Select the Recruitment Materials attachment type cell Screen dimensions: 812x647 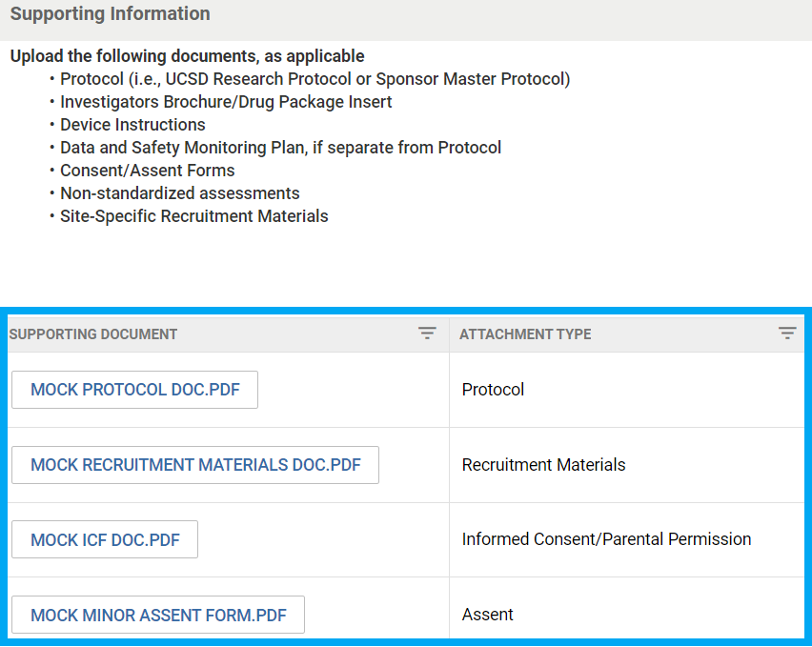[x=543, y=465]
